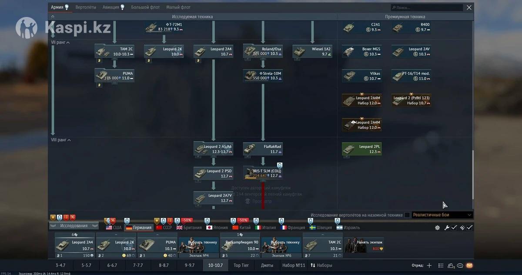Screen dimensions: 522x275
Task: Toggle helicopter research on ground vehicles checkbox
Action: tap(407, 215)
